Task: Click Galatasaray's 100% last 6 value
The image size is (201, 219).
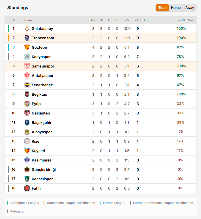Action: point(181,28)
